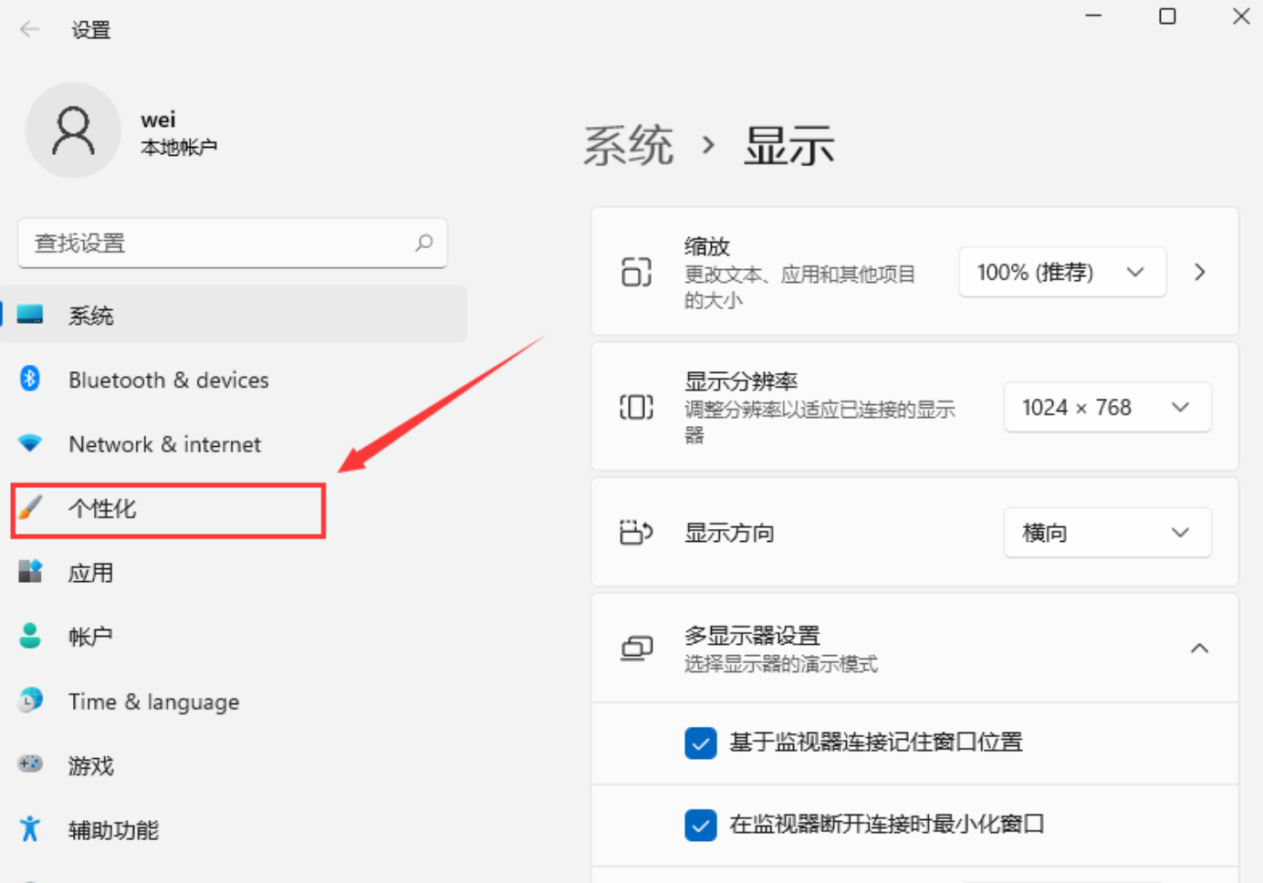Select the 个性化 personalization icon
Screen dimensions: 1263x883
[x=30, y=509]
